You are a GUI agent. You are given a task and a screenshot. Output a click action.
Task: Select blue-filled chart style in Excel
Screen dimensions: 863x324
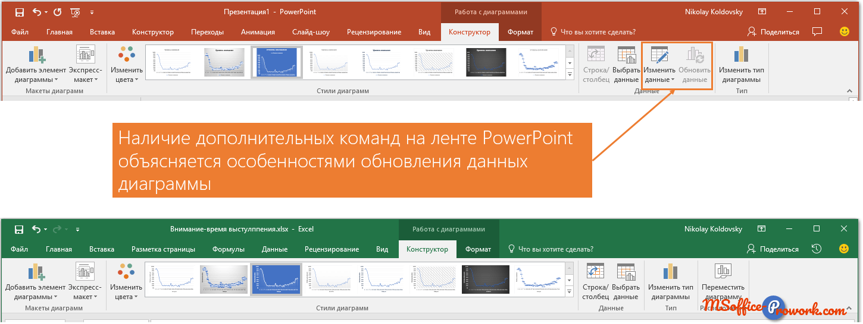coord(276,279)
